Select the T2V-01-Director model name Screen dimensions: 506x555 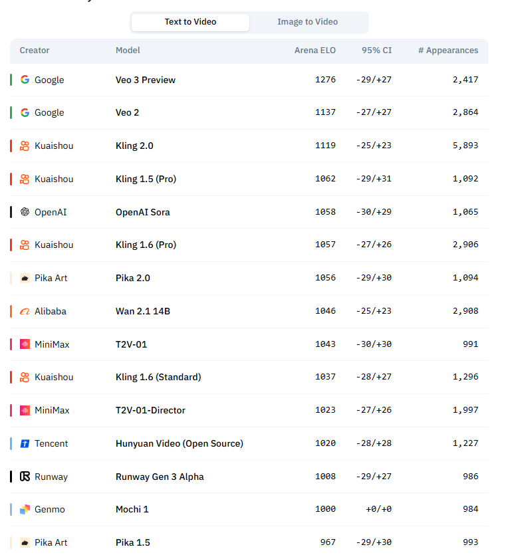pos(150,411)
